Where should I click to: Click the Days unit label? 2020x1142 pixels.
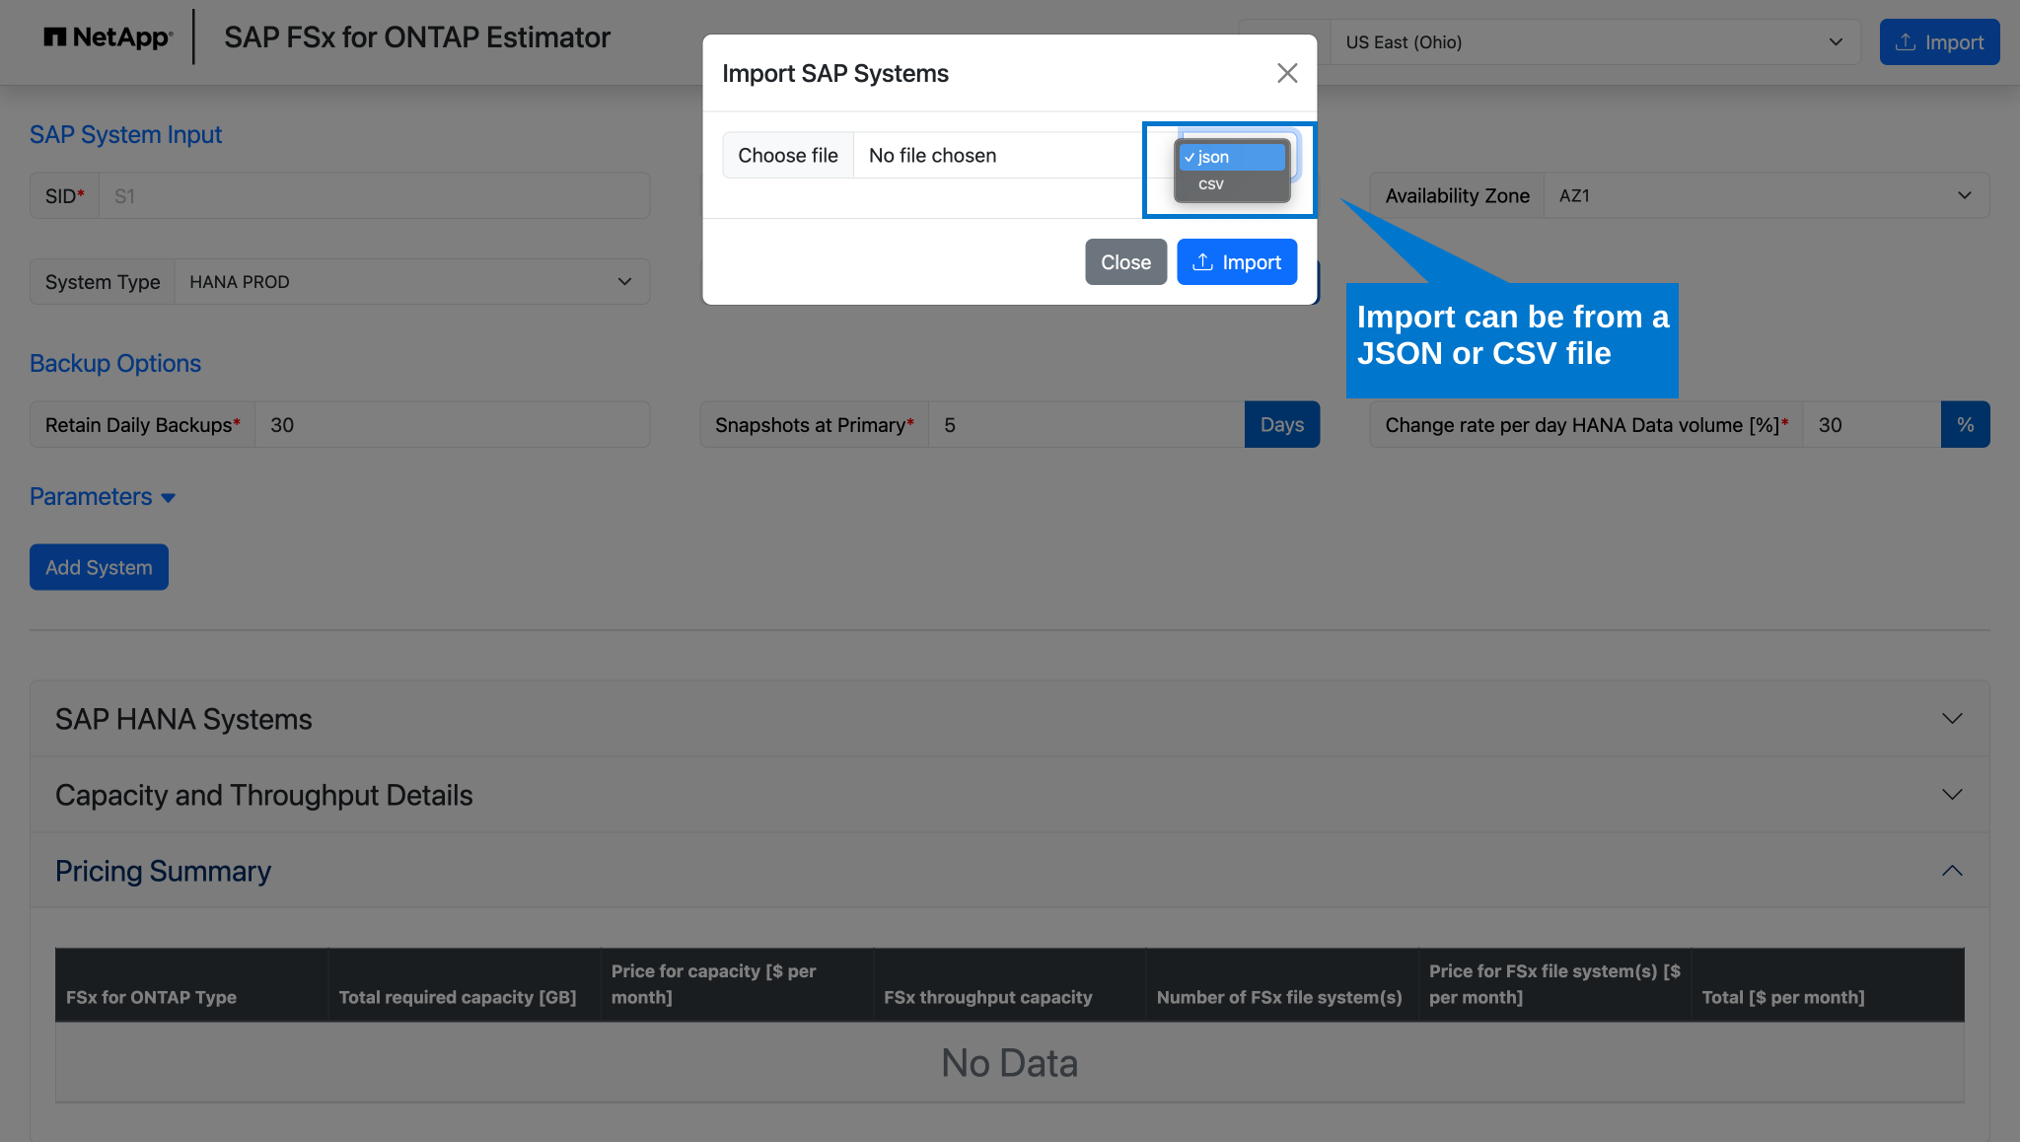[1281, 425]
